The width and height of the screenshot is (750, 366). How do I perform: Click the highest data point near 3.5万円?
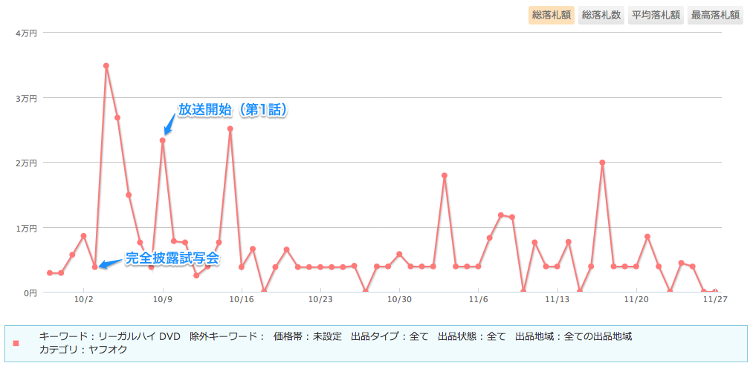[106, 65]
